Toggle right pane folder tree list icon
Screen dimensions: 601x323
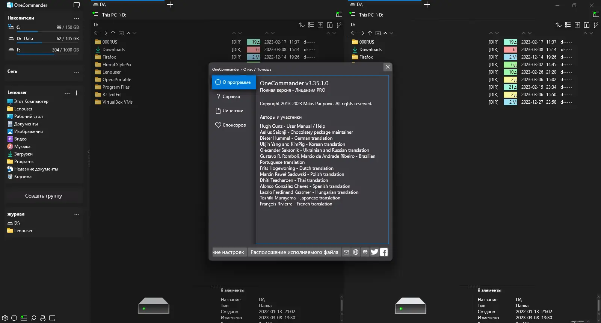tap(352, 14)
